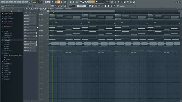Open the PATTERNS menu
This screenshot has width=182, height=102.
point(11,2)
